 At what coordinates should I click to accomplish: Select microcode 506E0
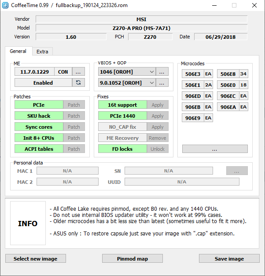click(x=228, y=85)
